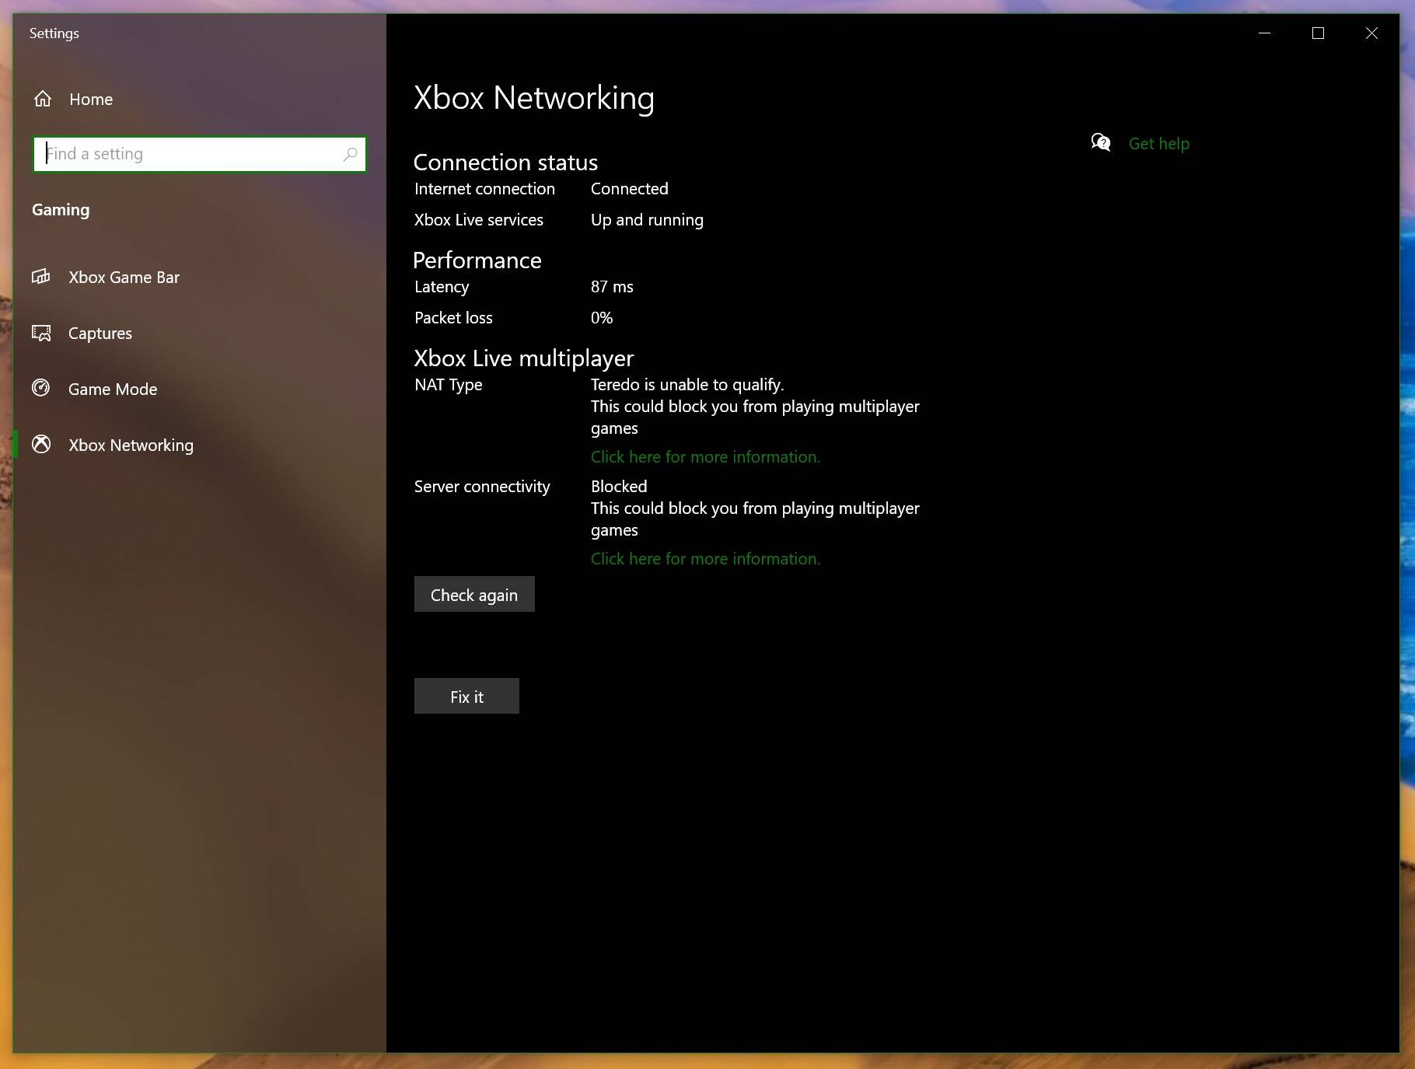1415x1069 pixels.
Task: Click the Settings window title
Action: 54,33
